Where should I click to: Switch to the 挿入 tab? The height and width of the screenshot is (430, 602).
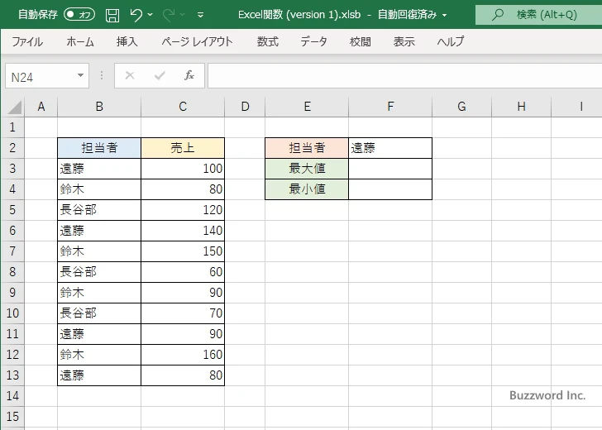pyautogui.click(x=127, y=41)
